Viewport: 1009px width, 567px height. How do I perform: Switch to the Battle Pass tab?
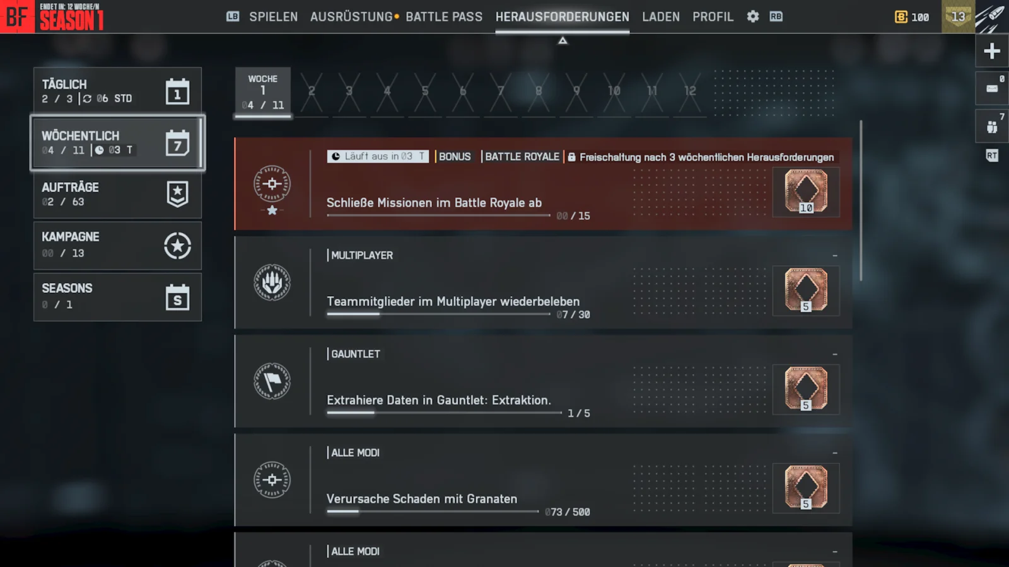pos(444,17)
